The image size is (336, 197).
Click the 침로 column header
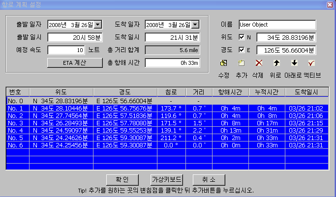pos(171,92)
